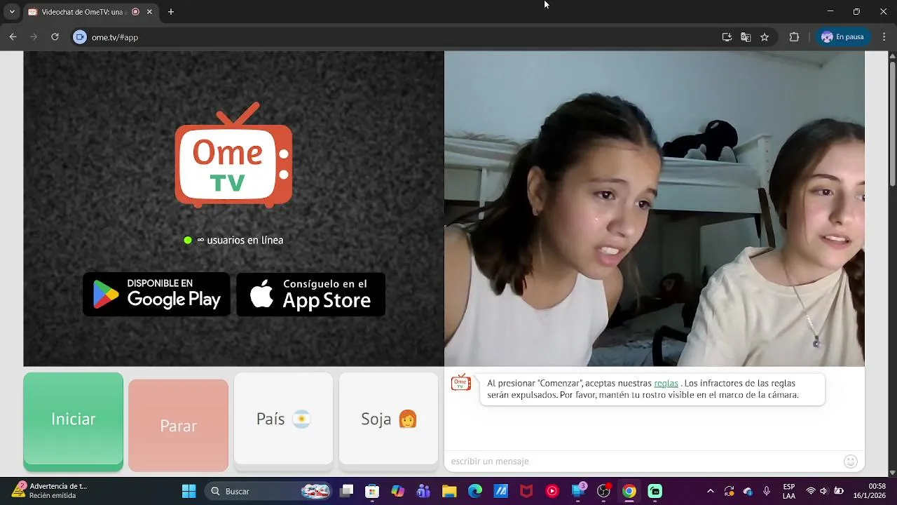
Task: Open OBS Studio from the taskbar
Action: [603, 491]
